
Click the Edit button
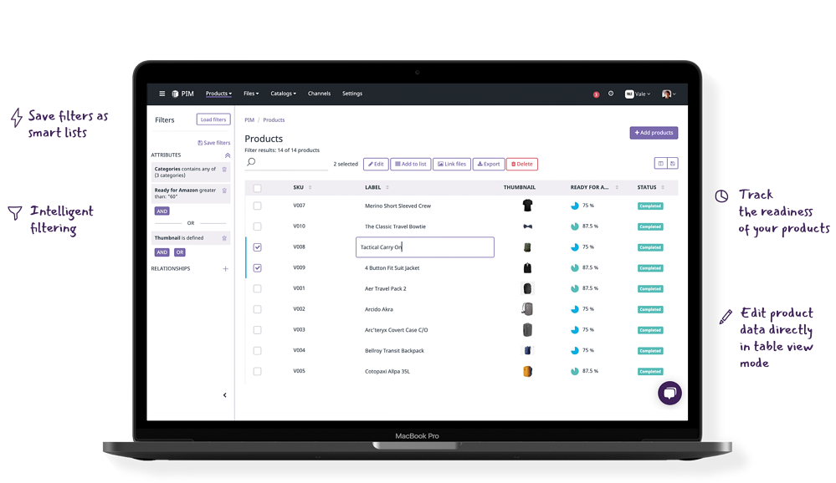376,164
